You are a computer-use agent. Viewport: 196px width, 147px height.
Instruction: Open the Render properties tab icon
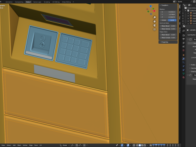click(183, 36)
